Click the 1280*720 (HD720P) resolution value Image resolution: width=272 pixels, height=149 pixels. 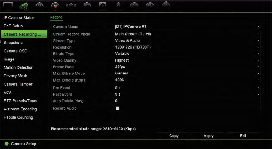(x=133, y=47)
